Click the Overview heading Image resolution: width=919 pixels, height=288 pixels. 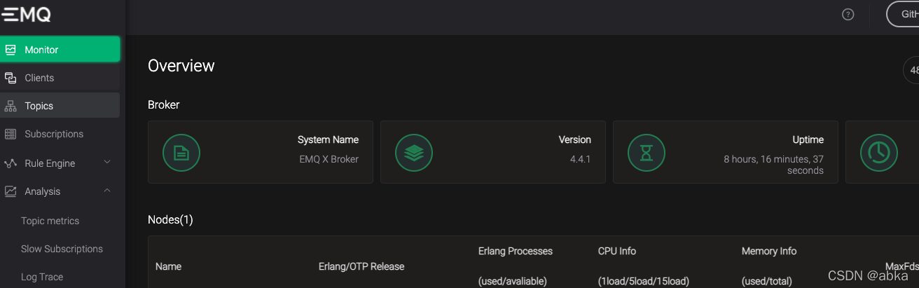[181, 66]
